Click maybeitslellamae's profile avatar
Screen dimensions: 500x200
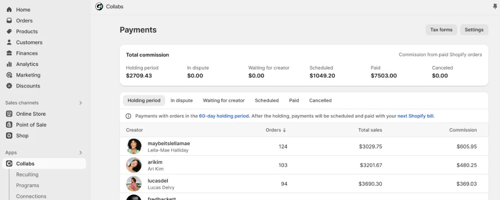pyautogui.click(x=134, y=147)
